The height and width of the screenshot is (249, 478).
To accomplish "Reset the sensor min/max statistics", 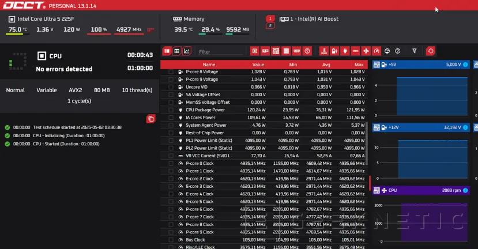I will tap(431, 51).
